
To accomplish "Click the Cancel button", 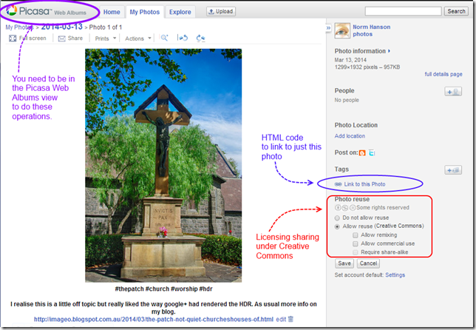I will pos(368,263).
